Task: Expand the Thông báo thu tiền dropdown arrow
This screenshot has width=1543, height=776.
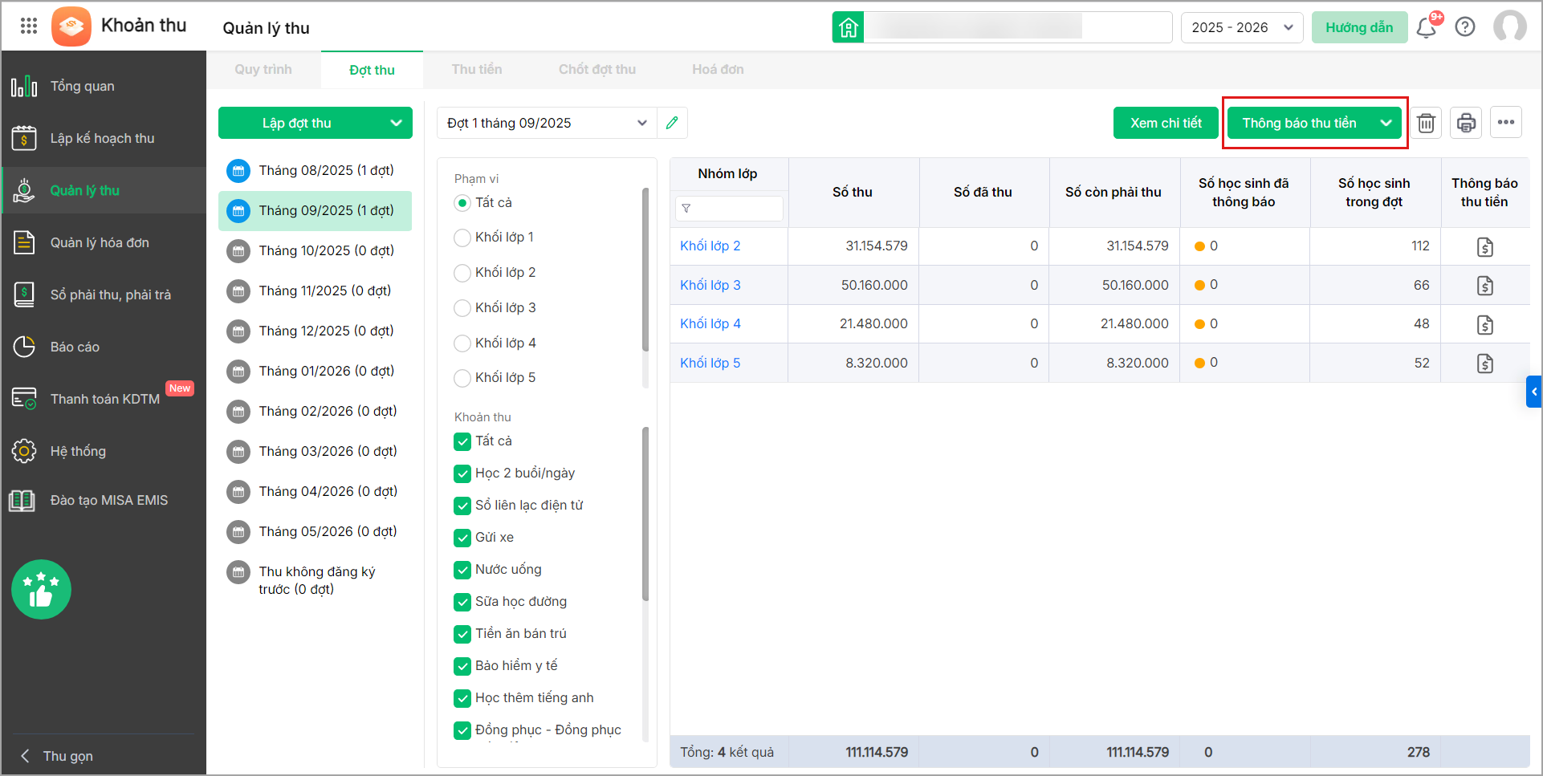Action: coord(1386,123)
